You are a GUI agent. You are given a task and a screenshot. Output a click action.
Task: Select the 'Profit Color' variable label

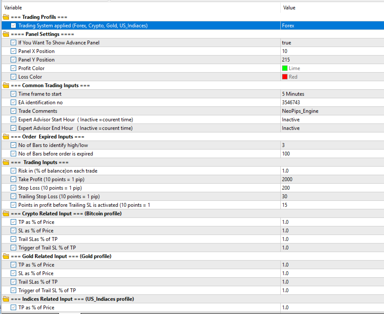click(x=31, y=68)
